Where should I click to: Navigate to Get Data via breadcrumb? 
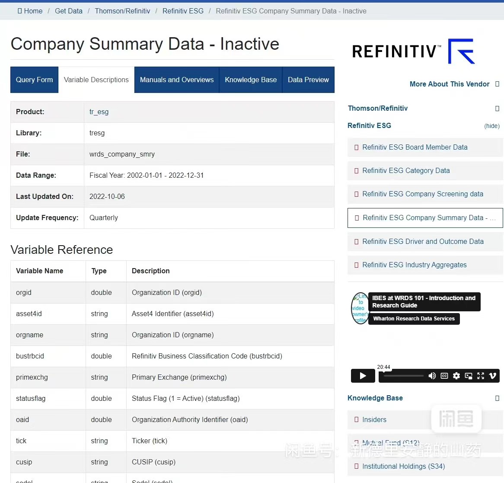[x=68, y=11]
